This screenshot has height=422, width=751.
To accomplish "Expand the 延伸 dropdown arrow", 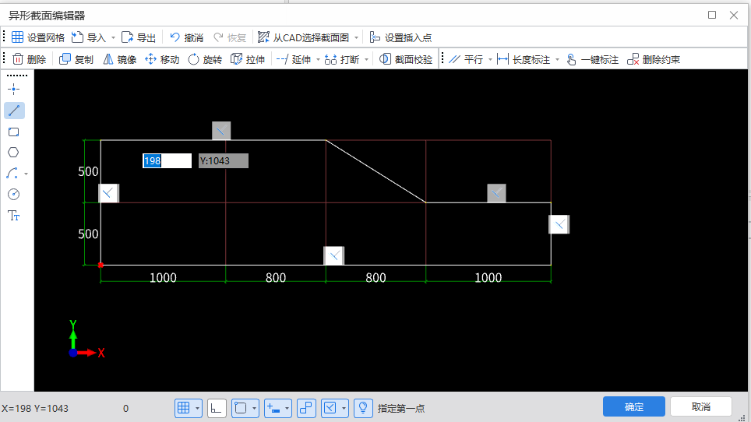I will pos(318,59).
